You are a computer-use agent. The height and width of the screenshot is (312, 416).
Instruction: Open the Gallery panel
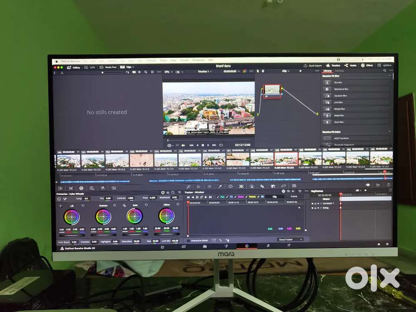[74, 67]
